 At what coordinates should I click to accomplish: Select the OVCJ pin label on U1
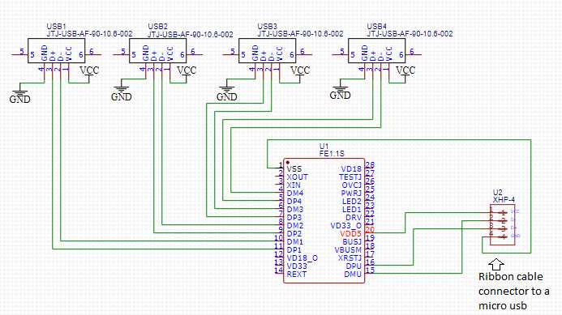pos(352,185)
